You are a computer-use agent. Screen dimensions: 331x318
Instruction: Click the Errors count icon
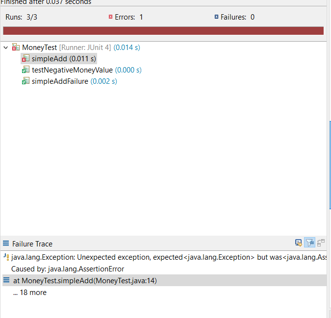(x=110, y=17)
